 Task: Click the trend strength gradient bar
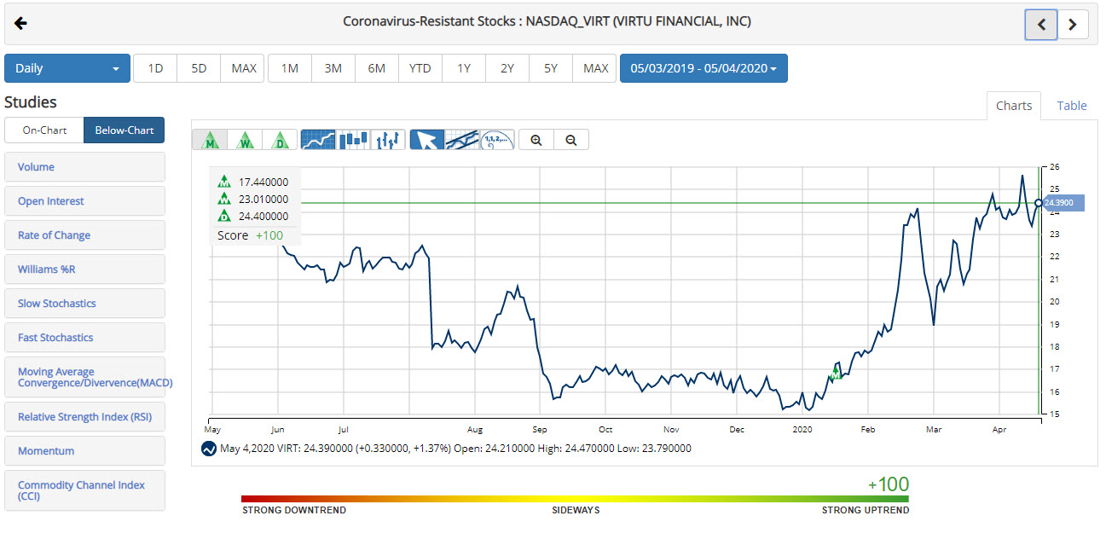(x=575, y=499)
